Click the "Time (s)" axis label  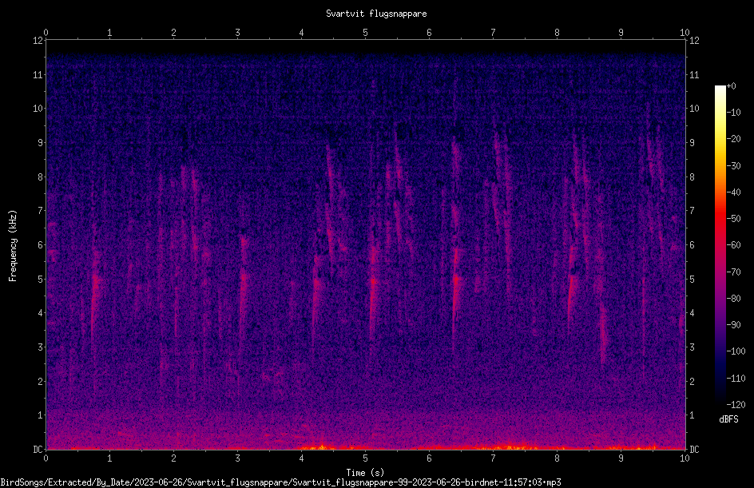366,473
